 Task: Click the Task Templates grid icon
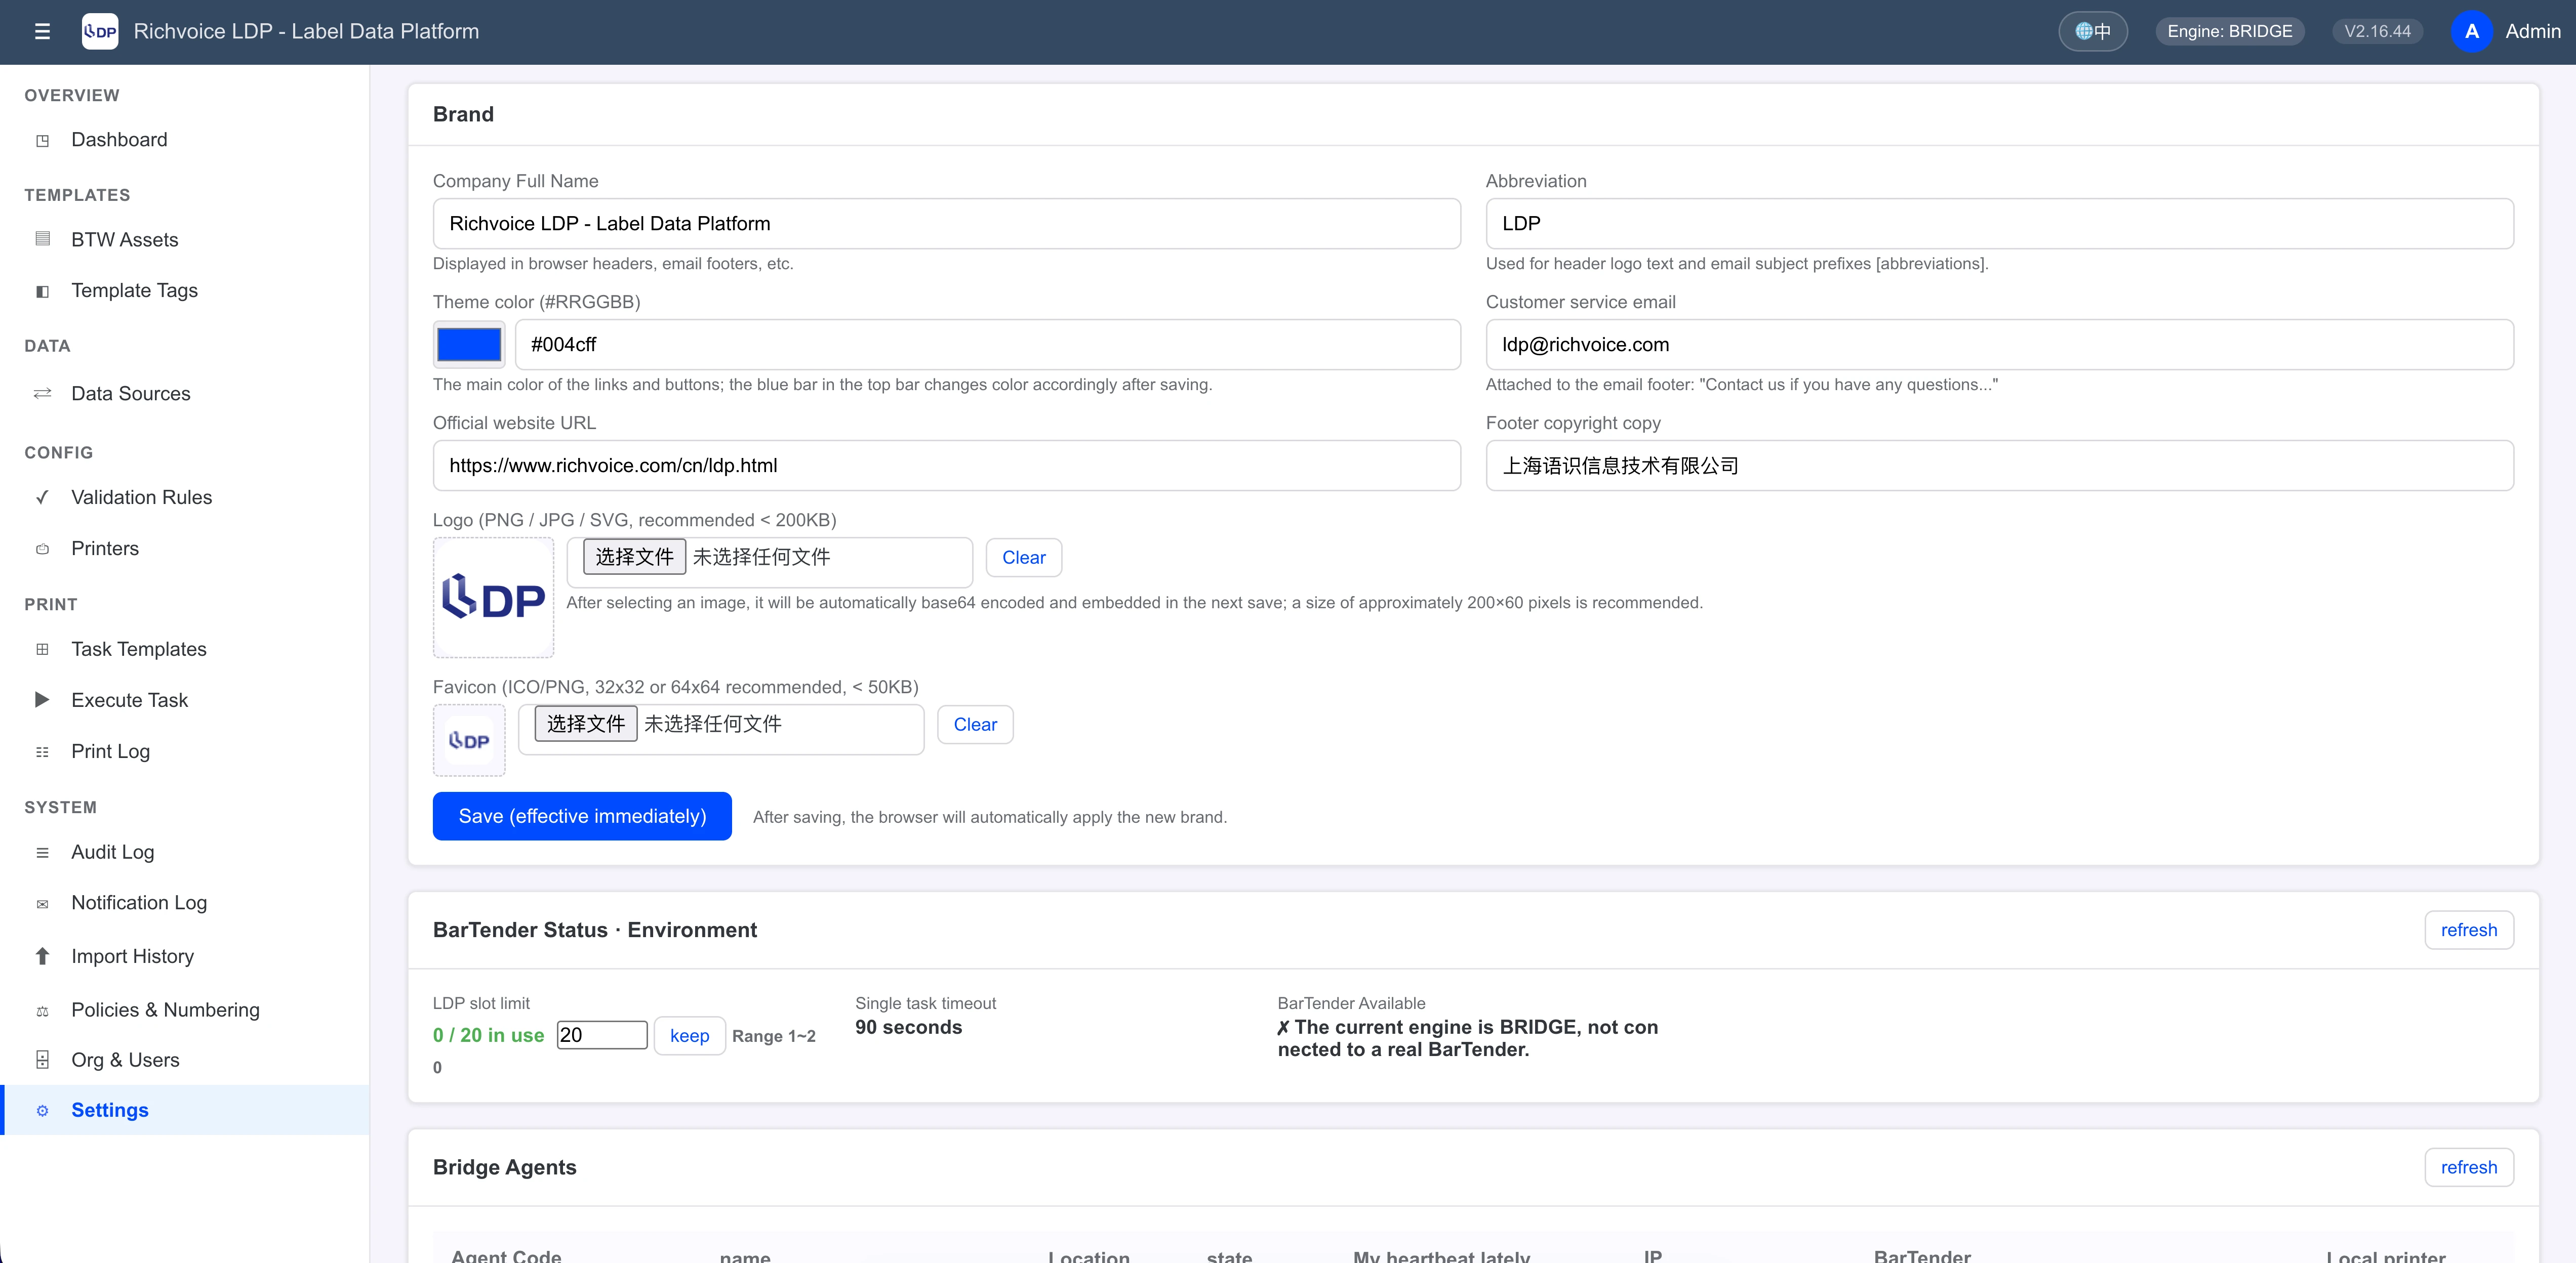pos(42,650)
